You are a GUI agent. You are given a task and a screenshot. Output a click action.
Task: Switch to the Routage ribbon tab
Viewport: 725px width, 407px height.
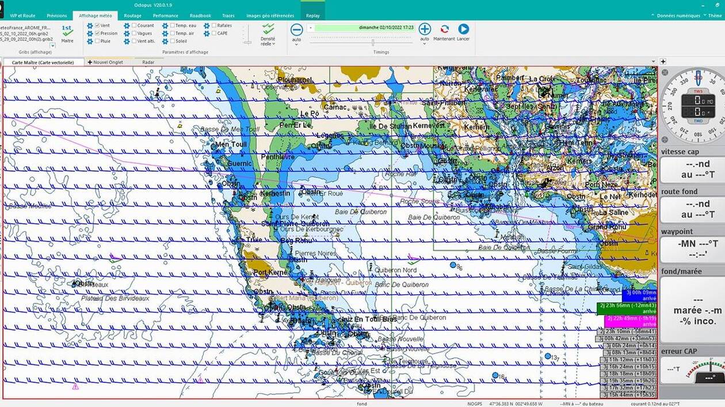click(x=132, y=16)
